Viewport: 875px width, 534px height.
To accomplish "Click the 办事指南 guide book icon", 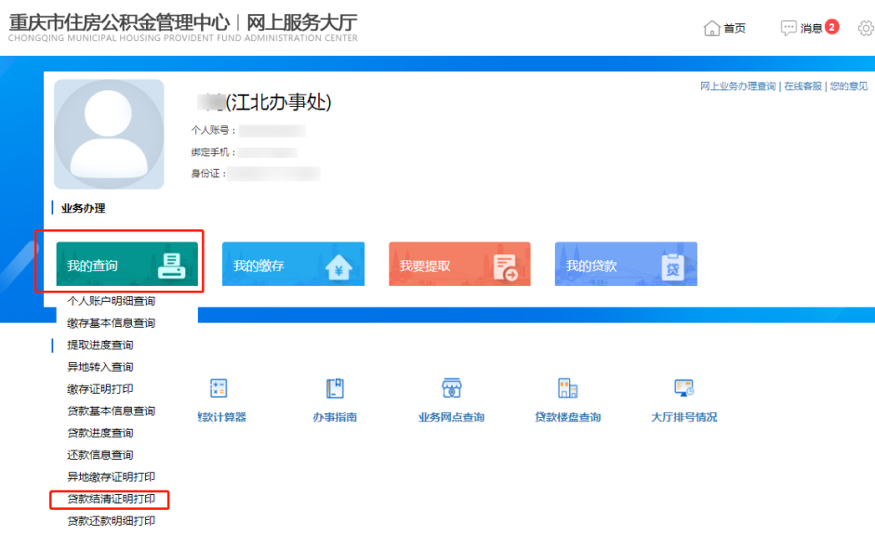I will click(335, 388).
